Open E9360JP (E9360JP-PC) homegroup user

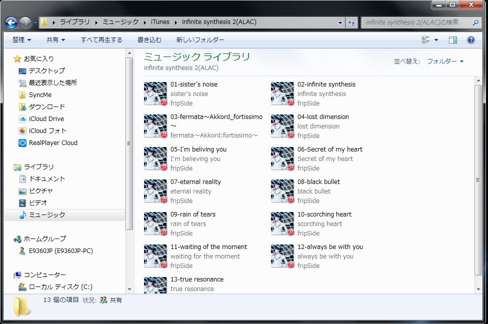click(x=60, y=251)
